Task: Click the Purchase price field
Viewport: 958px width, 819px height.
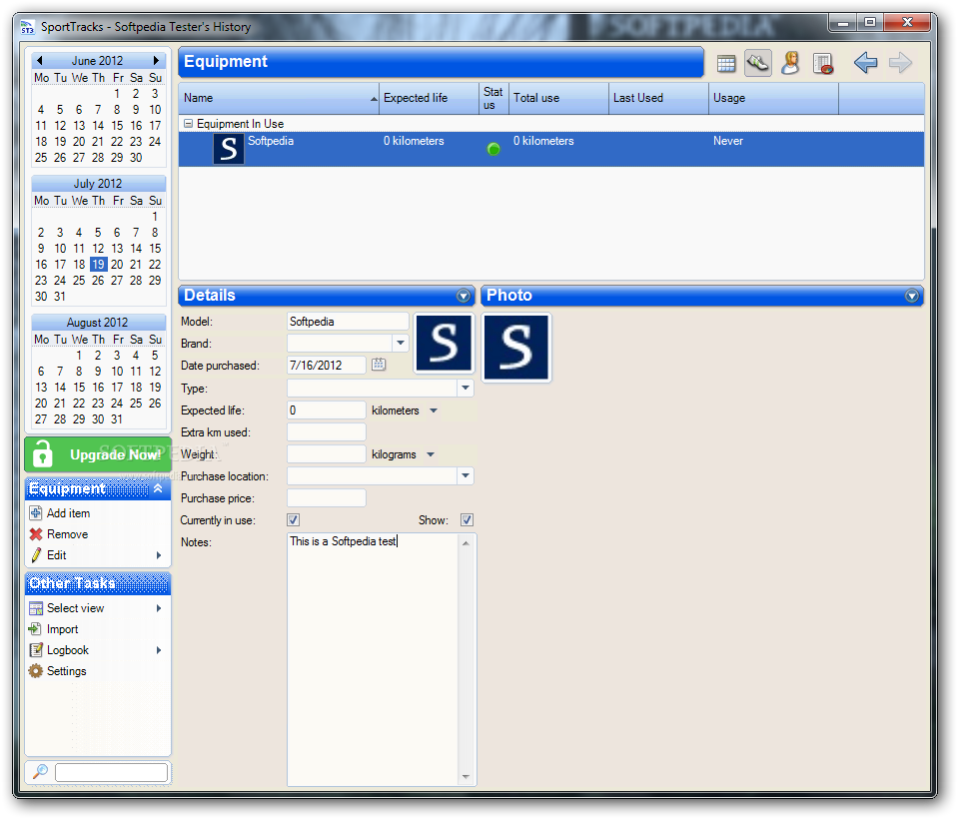Action: (x=327, y=497)
